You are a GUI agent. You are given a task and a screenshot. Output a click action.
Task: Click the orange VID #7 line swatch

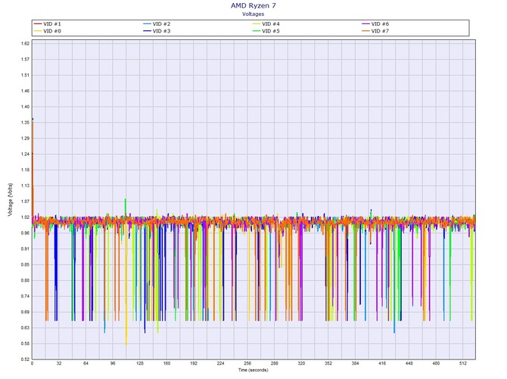pyautogui.click(x=365, y=31)
